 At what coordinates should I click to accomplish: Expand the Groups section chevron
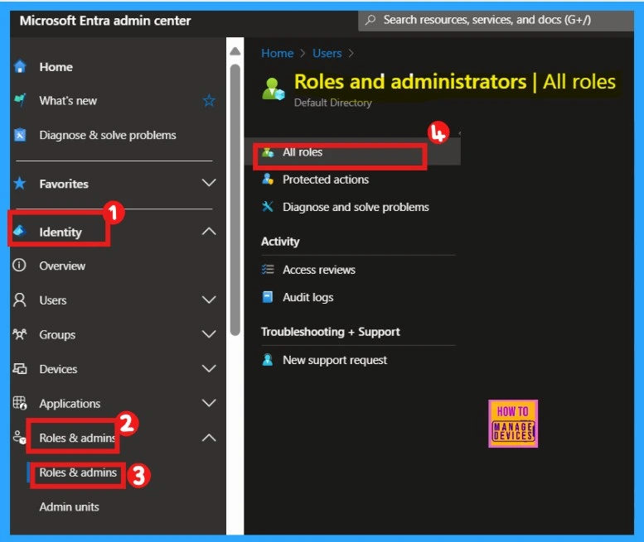click(x=209, y=334)
